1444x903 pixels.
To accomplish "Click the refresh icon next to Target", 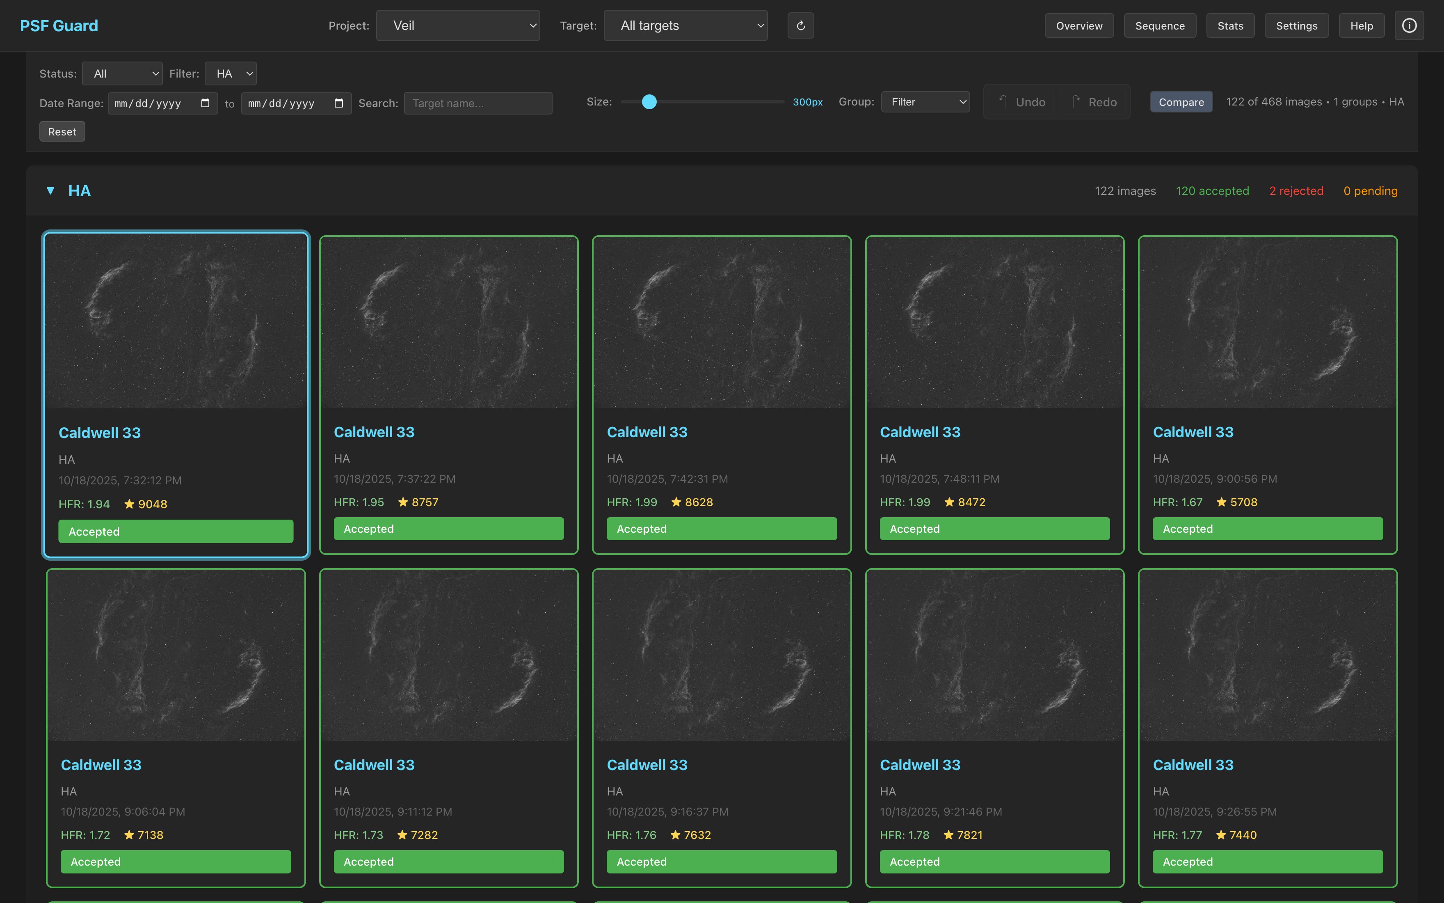I will tap(801, 26).
